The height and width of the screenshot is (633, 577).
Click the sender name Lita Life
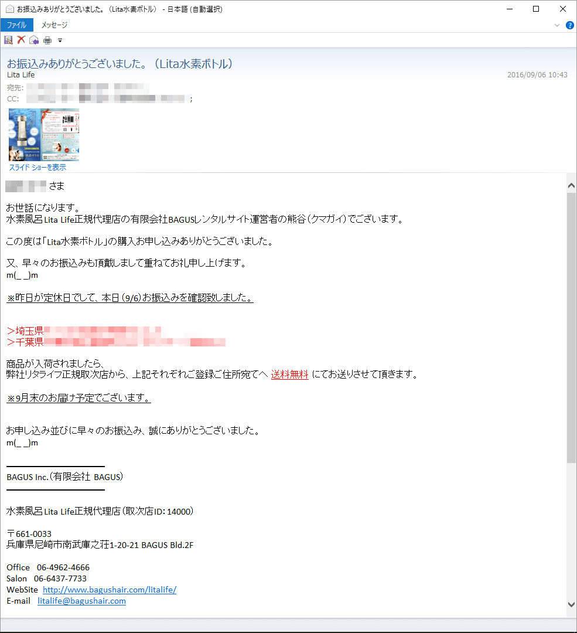[21, 74]
